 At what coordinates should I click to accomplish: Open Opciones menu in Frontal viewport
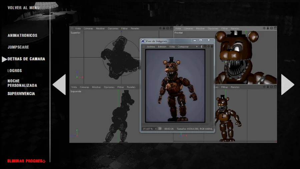coord(213,28)
